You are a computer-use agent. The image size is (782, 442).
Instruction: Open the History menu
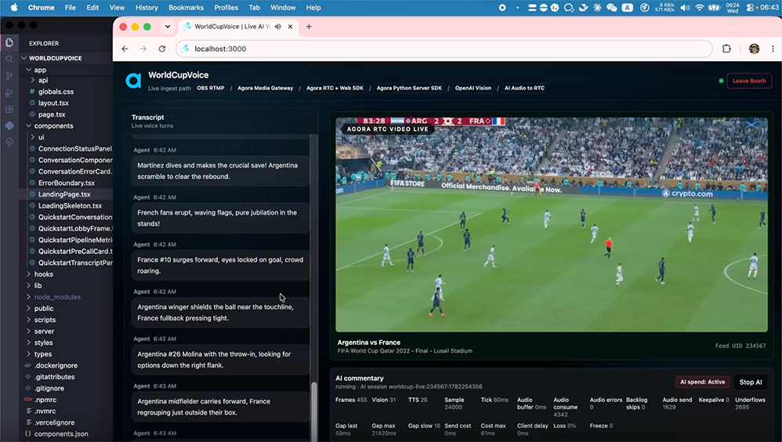pyautogui.click(x=147, y=8)
